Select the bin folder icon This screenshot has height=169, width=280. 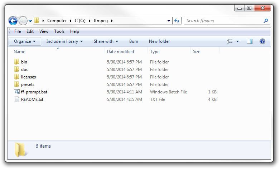click(x=16, y=62)
